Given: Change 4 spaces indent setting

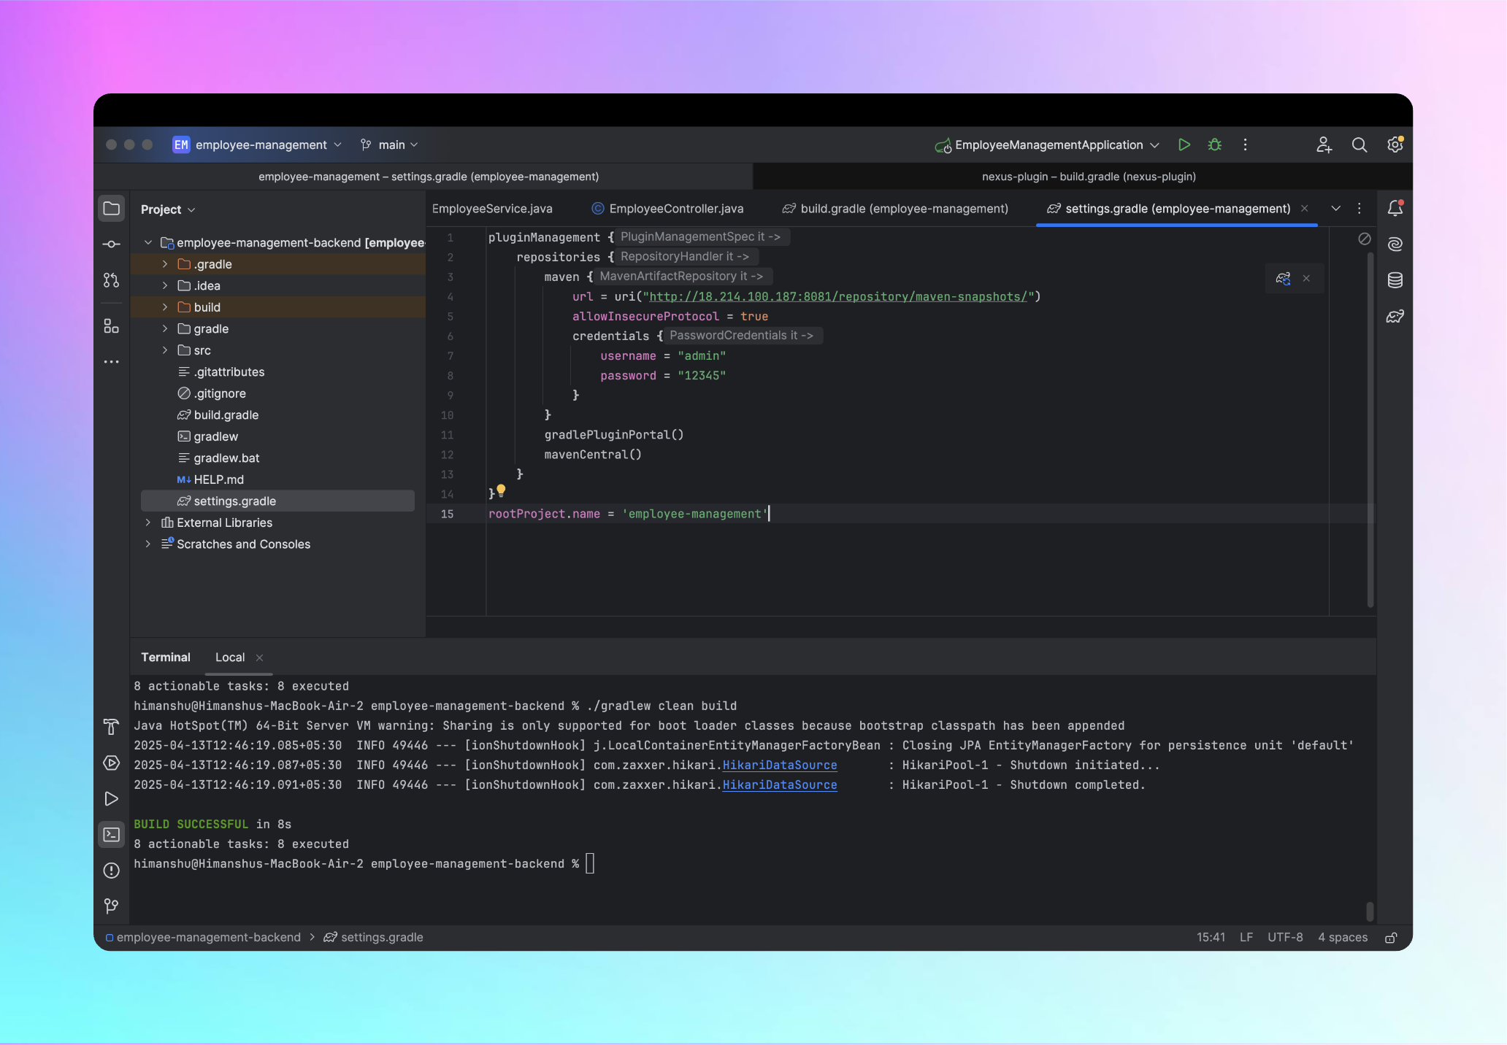Looking at the screenshot, I should (1343, 938).
